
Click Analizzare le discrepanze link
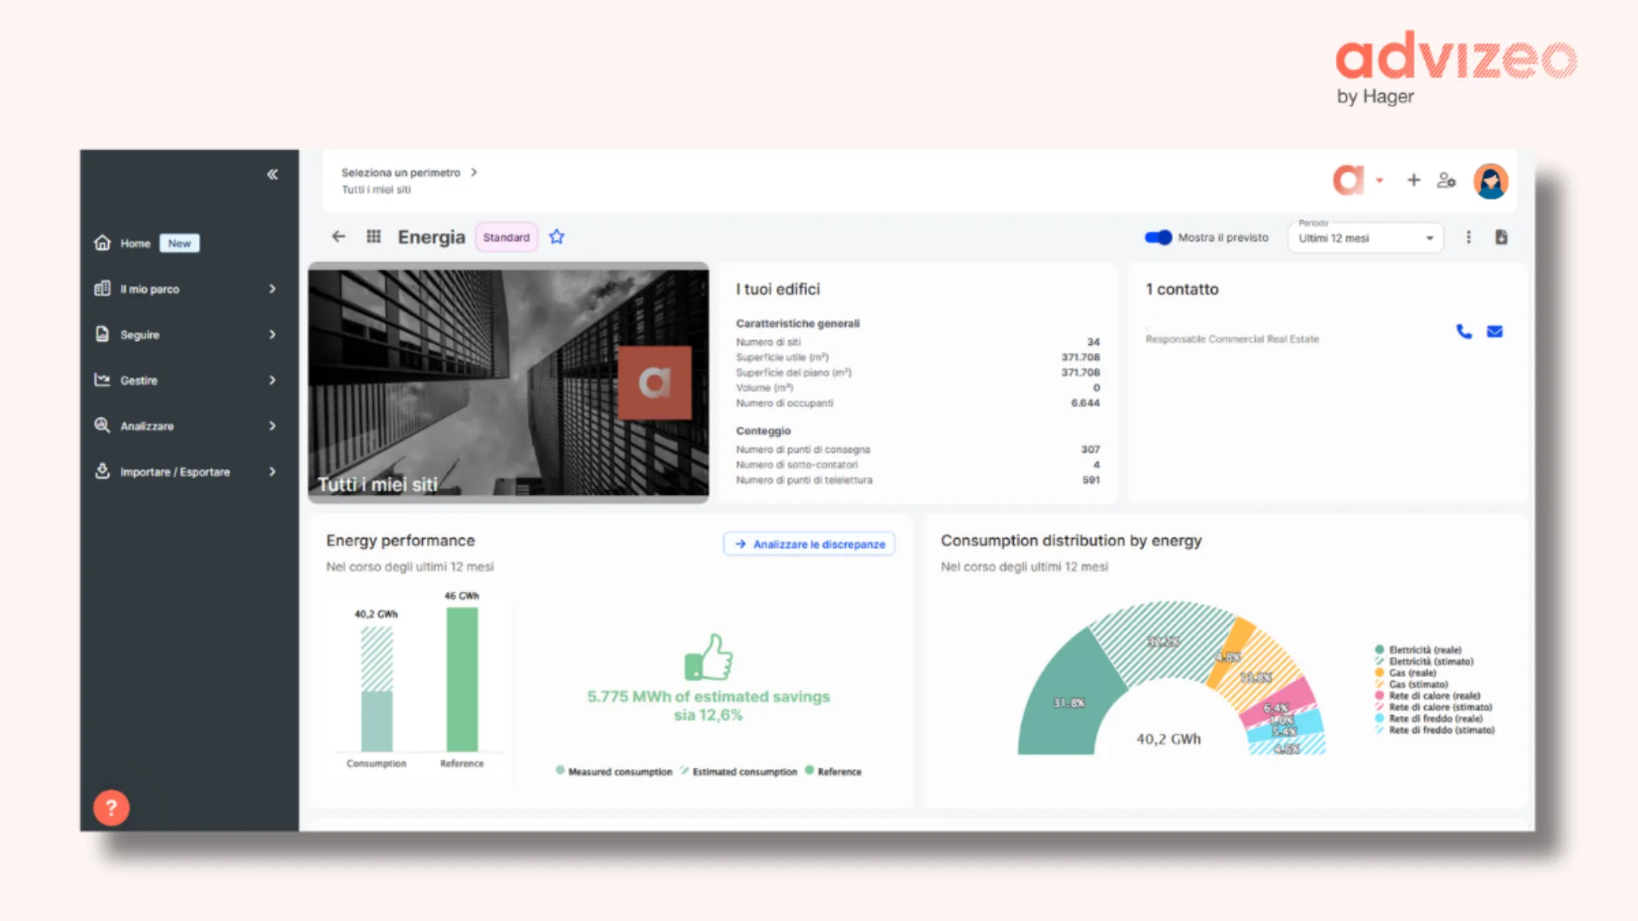(x=809, y=544)
